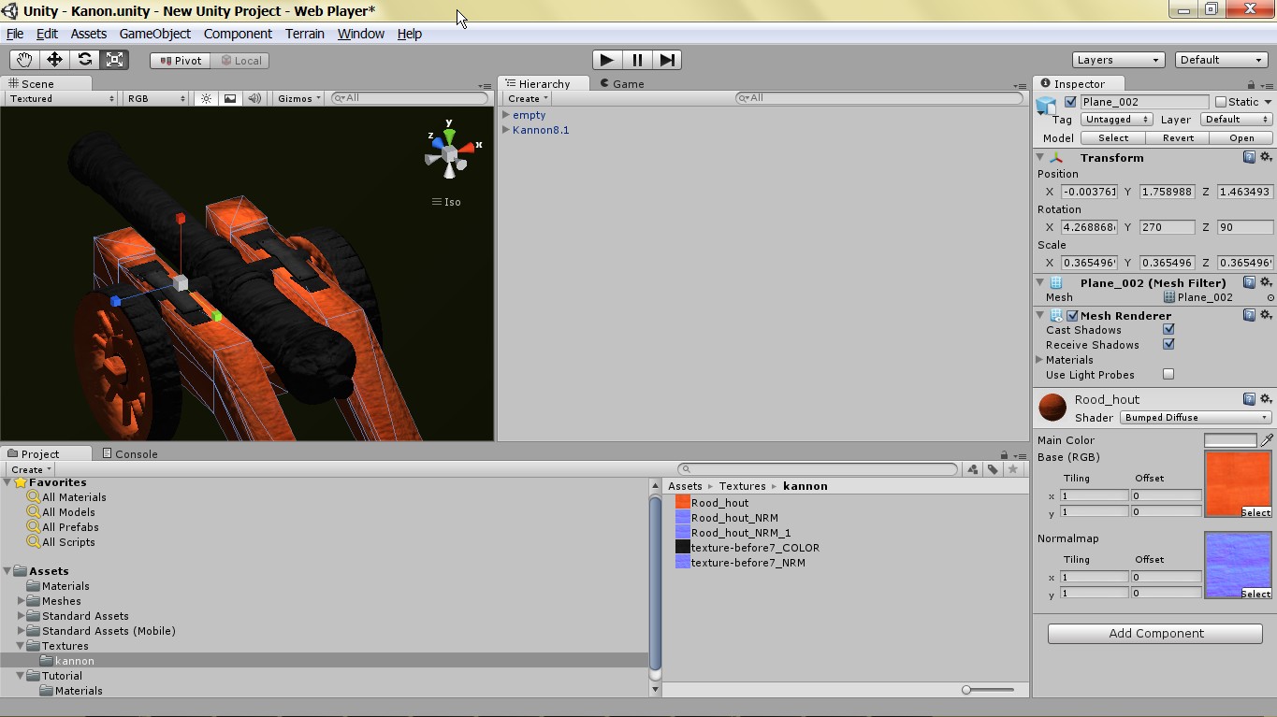Toggle Plane_002 active checkbox
This screenshot has height=717, width=1277.
click(x=1070, y=102)
